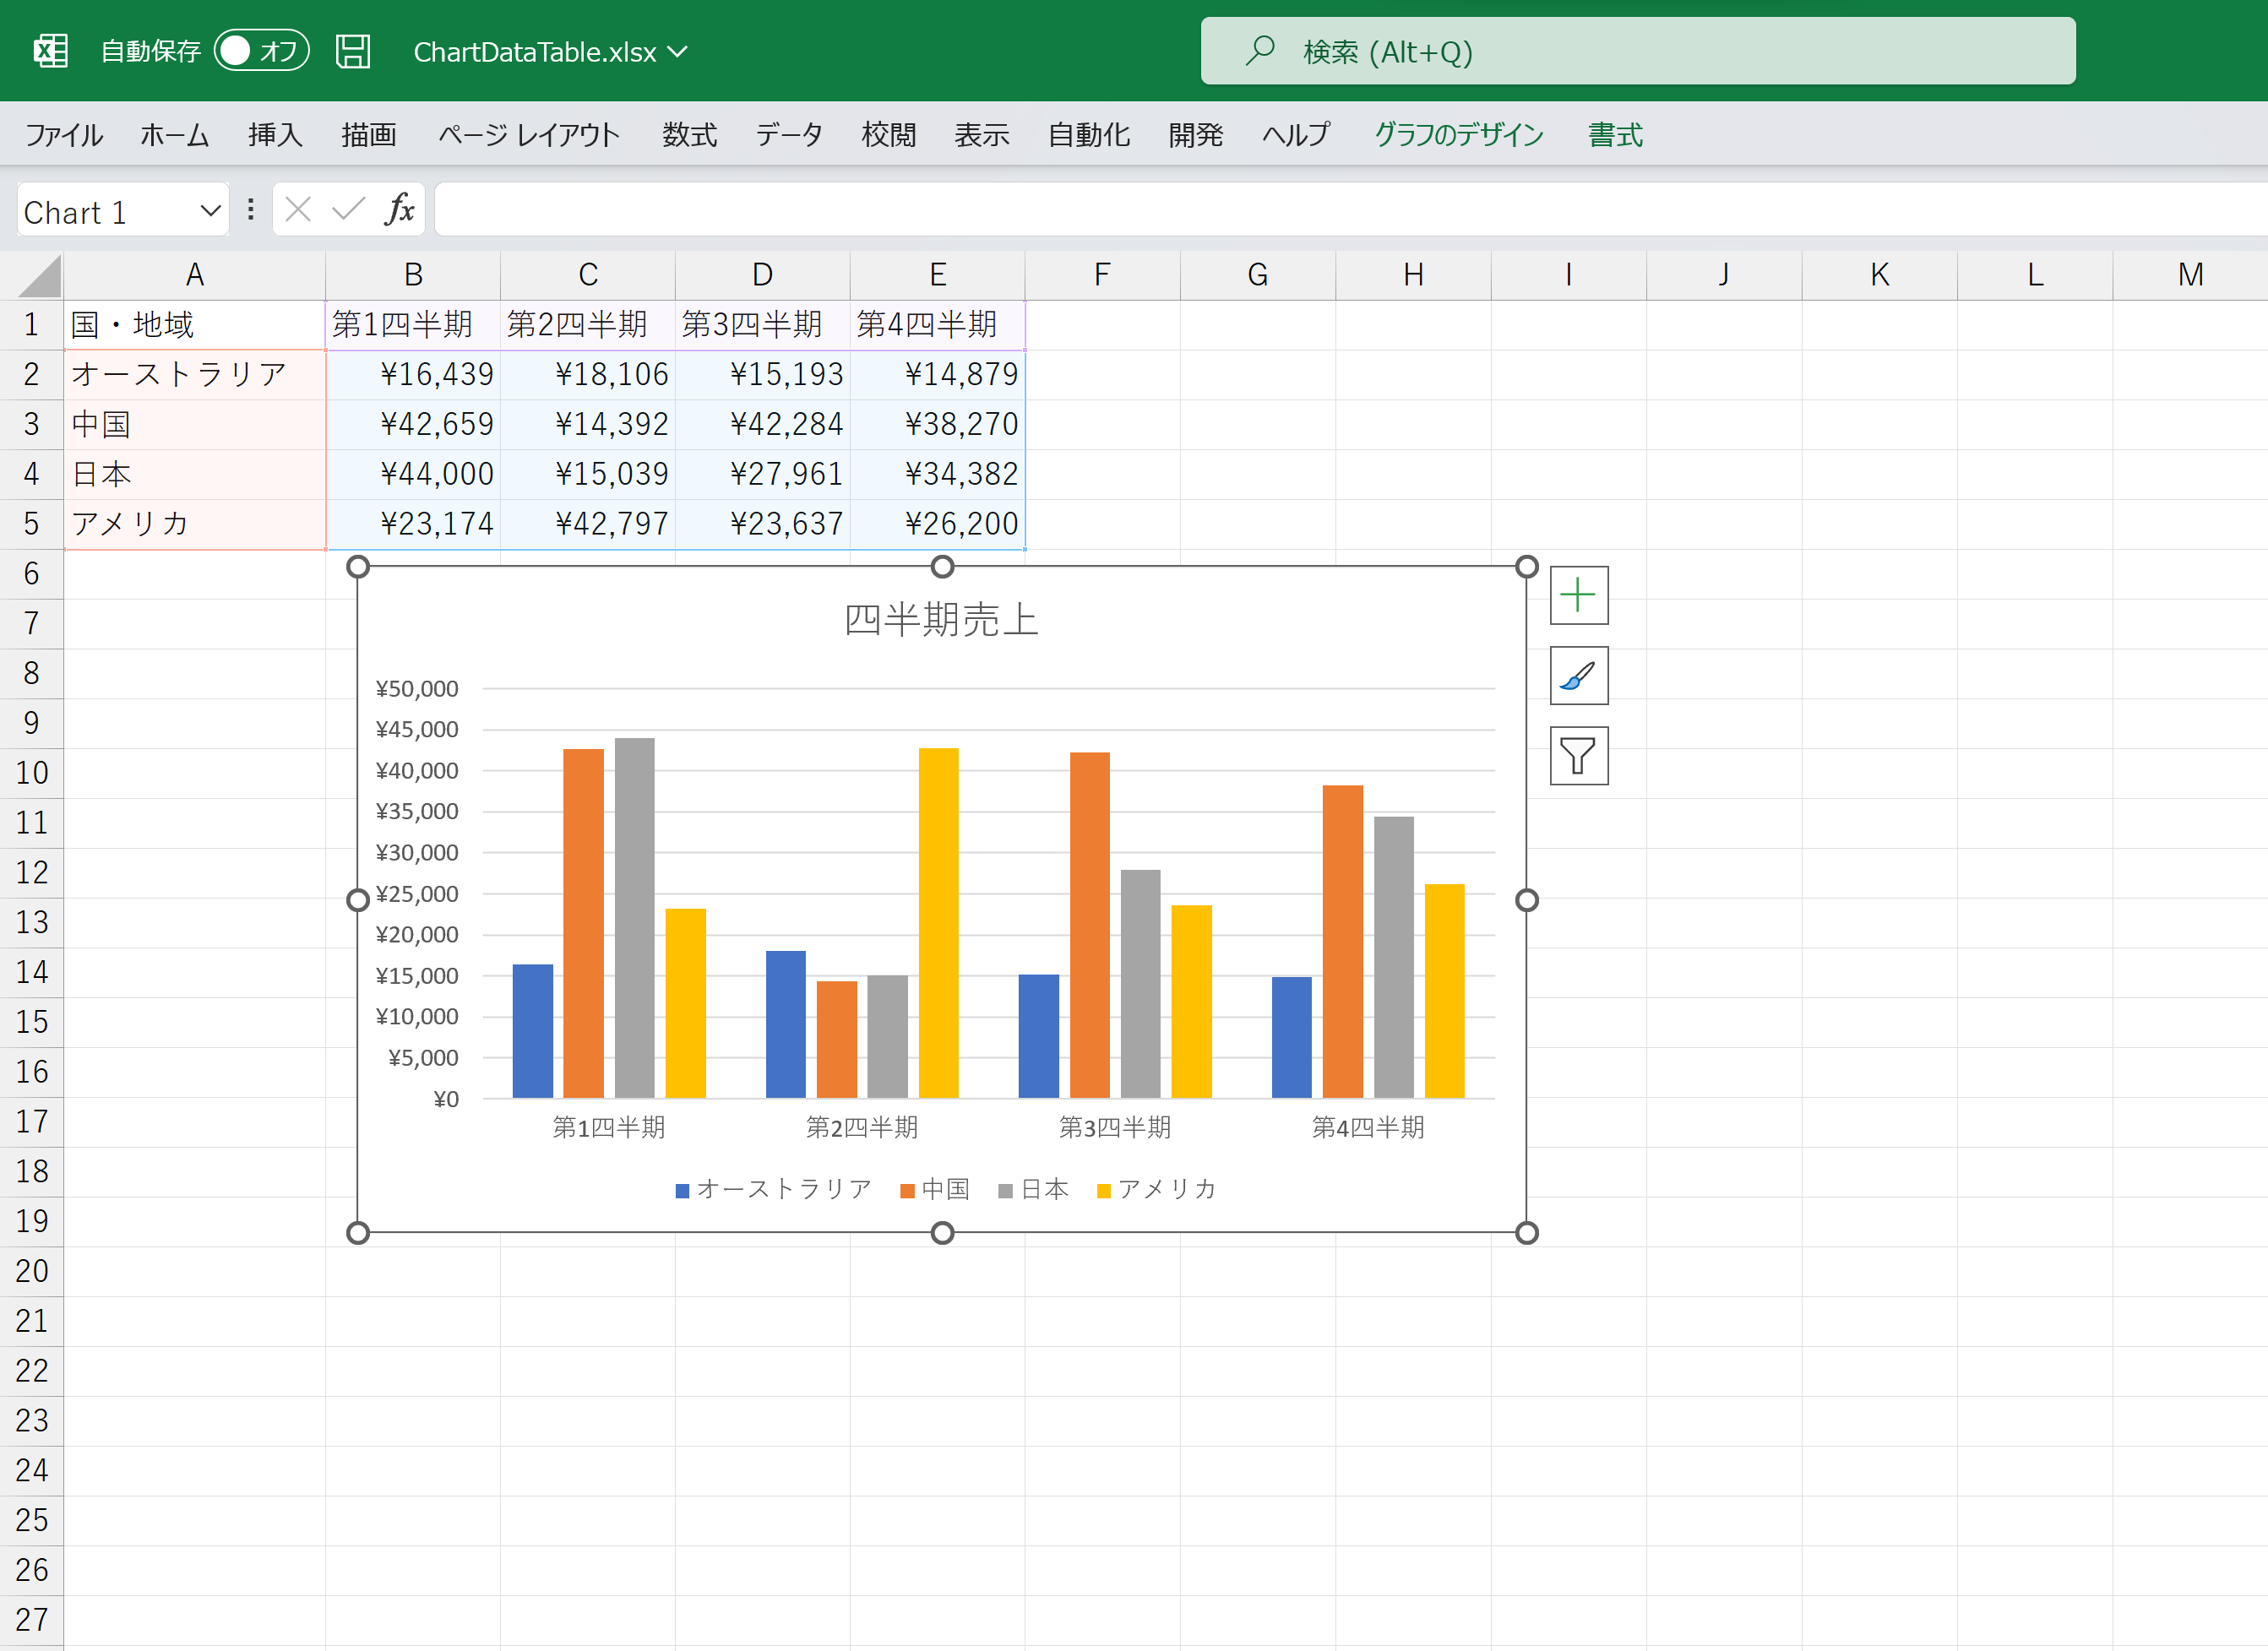Select column header M
The height and width of the screenshot is (1651, 2268).
2190,275
